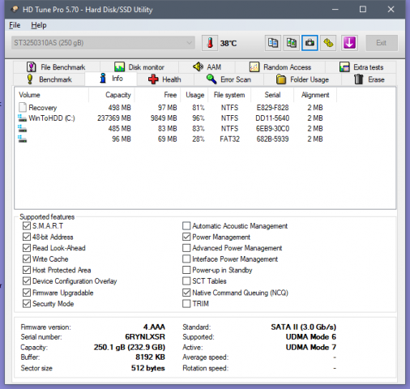Open the Folder Usage tab

pos(302,79)
